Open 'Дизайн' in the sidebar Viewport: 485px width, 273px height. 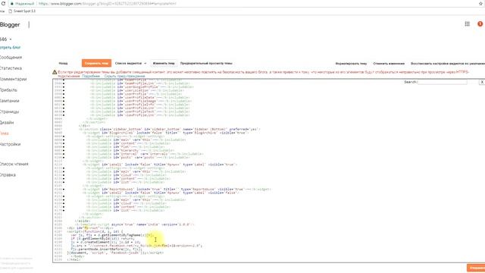point(7,122)
